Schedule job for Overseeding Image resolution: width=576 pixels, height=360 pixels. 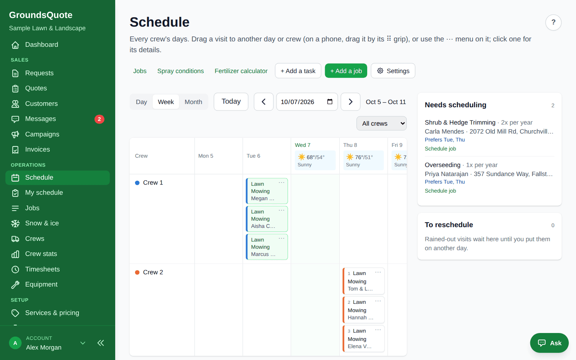click(440, 191)
